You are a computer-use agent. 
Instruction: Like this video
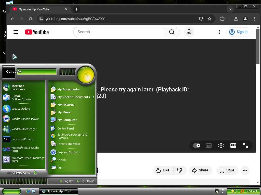coord(163,170)
